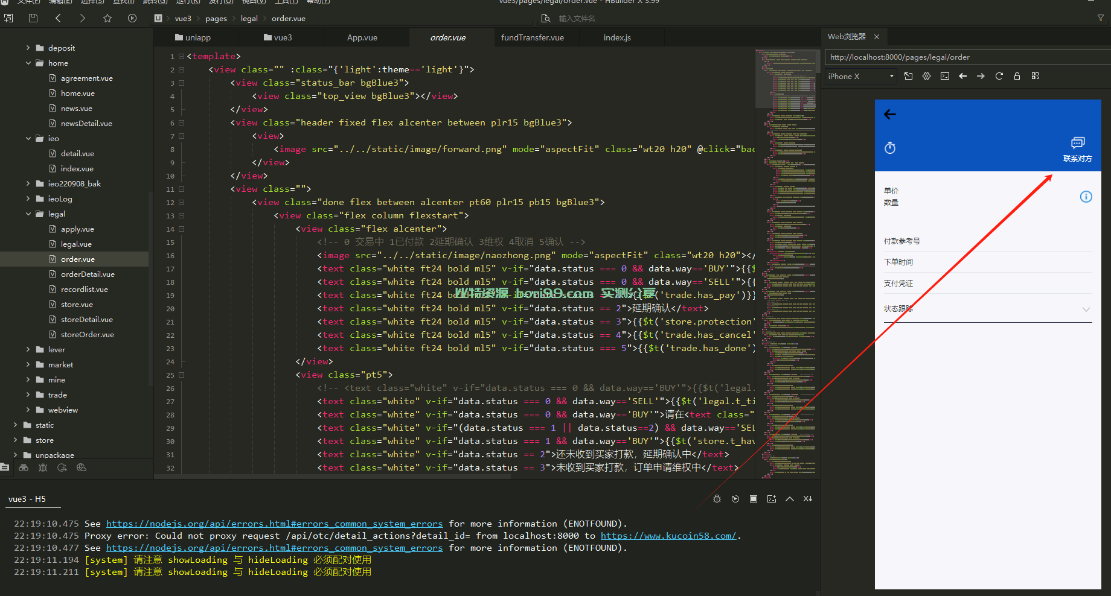This screenshot has height=596, width=1111.
Task: Expand the ieo220908_bak folder
Action: (28, 183)
